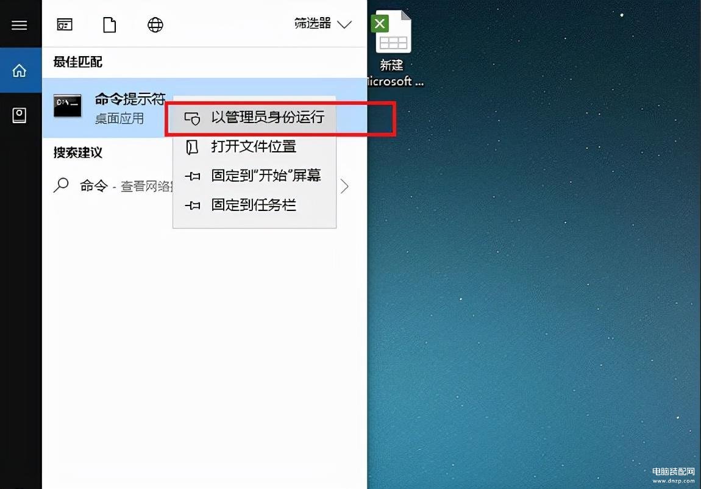
Task: Open the notebook icon in sidebar
Action: coord(20,115)
